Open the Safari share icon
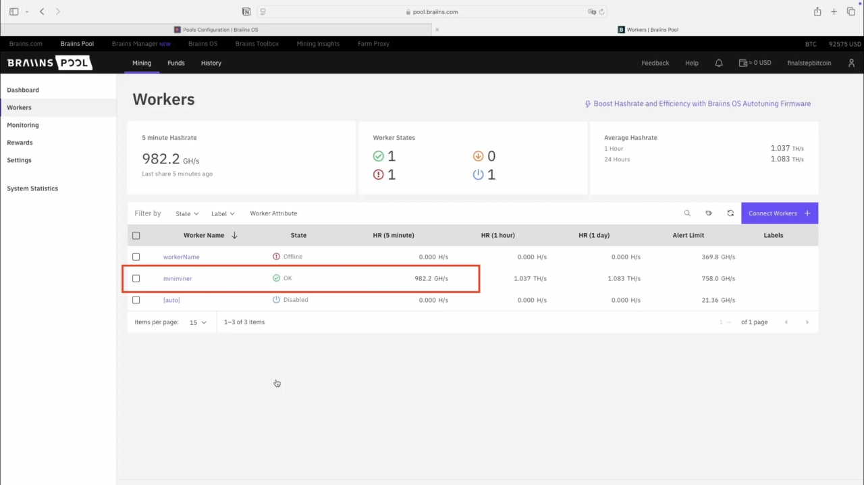Screen dimensions: 864x485 click(x=817, y=11)
